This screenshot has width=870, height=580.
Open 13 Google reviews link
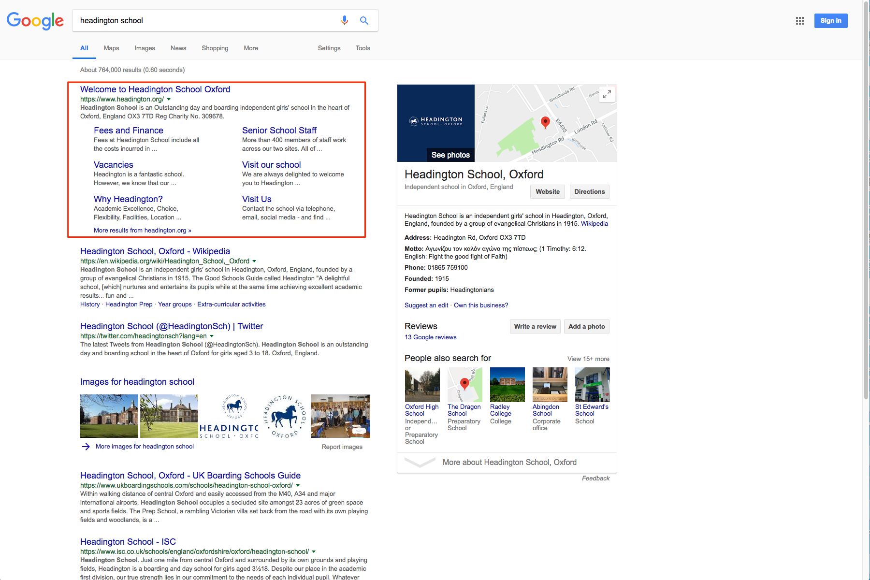[x=431, y=337]
